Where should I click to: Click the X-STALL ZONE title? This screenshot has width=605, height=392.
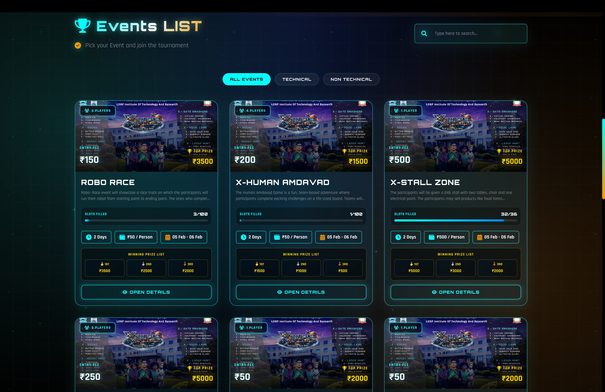[425, 182]
